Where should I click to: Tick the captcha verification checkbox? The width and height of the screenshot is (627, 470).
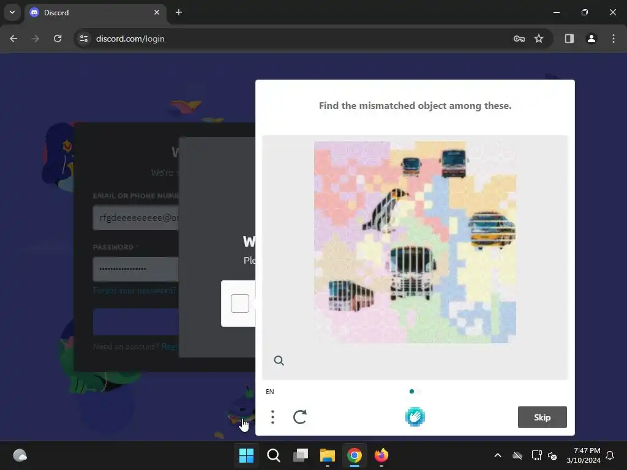240,304
